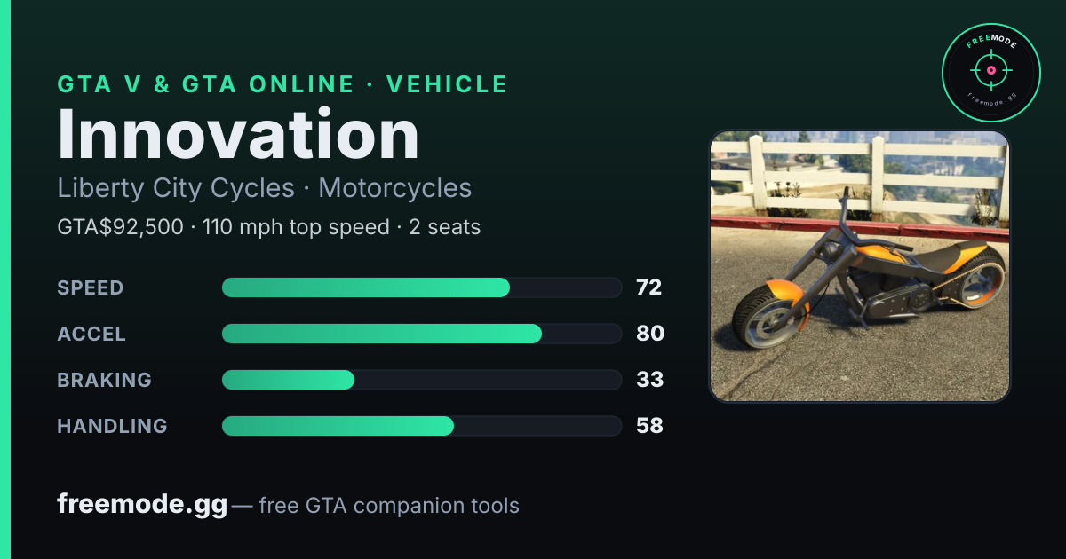Click the Liberty City Cycles manufacturer text
This screenshot has width=1066, height=559.
[x=176, y=188]
